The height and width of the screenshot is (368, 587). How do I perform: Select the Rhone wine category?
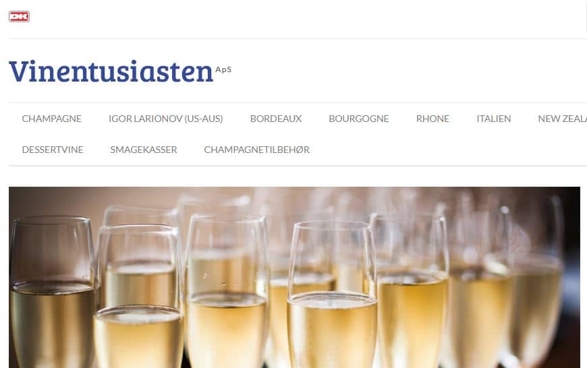[x=432, y=119]
